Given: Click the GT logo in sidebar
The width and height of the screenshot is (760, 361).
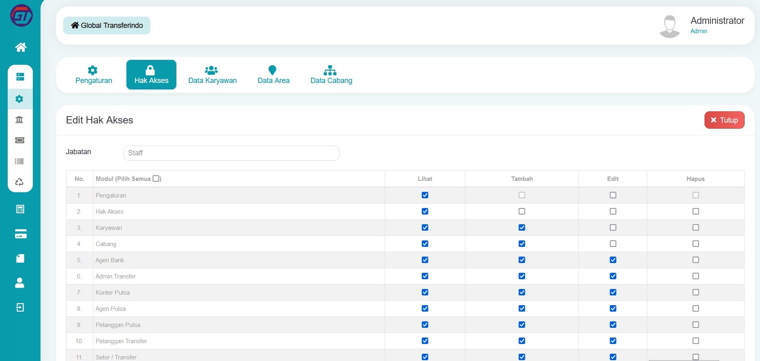Looking at the screenshot, I should (x=21, y=15).
